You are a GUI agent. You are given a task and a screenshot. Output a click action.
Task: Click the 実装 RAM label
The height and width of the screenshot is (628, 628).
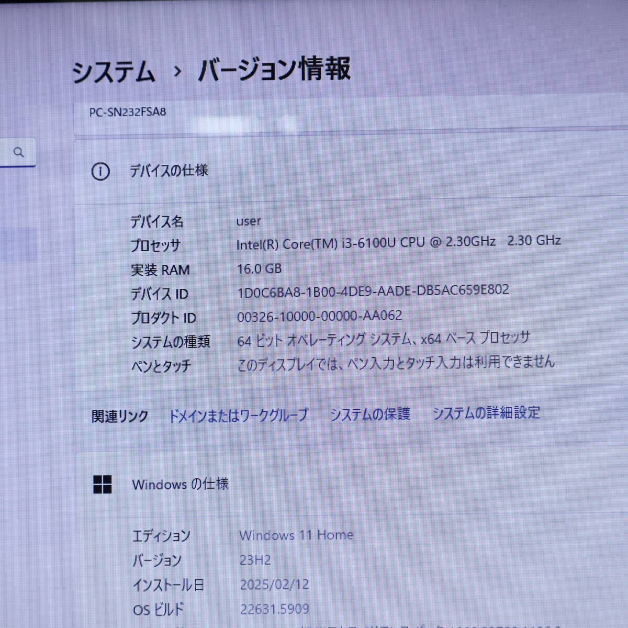[x=160, y=270]
